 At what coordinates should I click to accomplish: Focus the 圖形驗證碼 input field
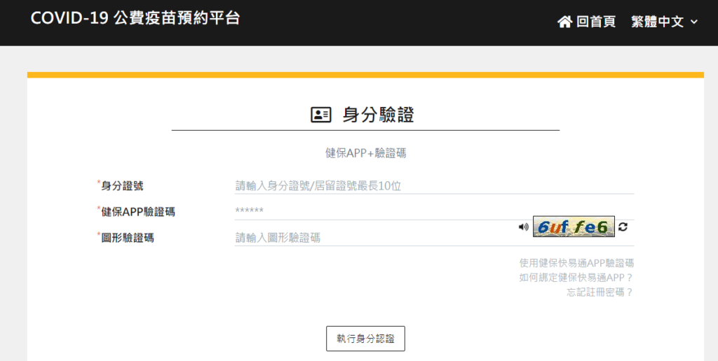372,238
